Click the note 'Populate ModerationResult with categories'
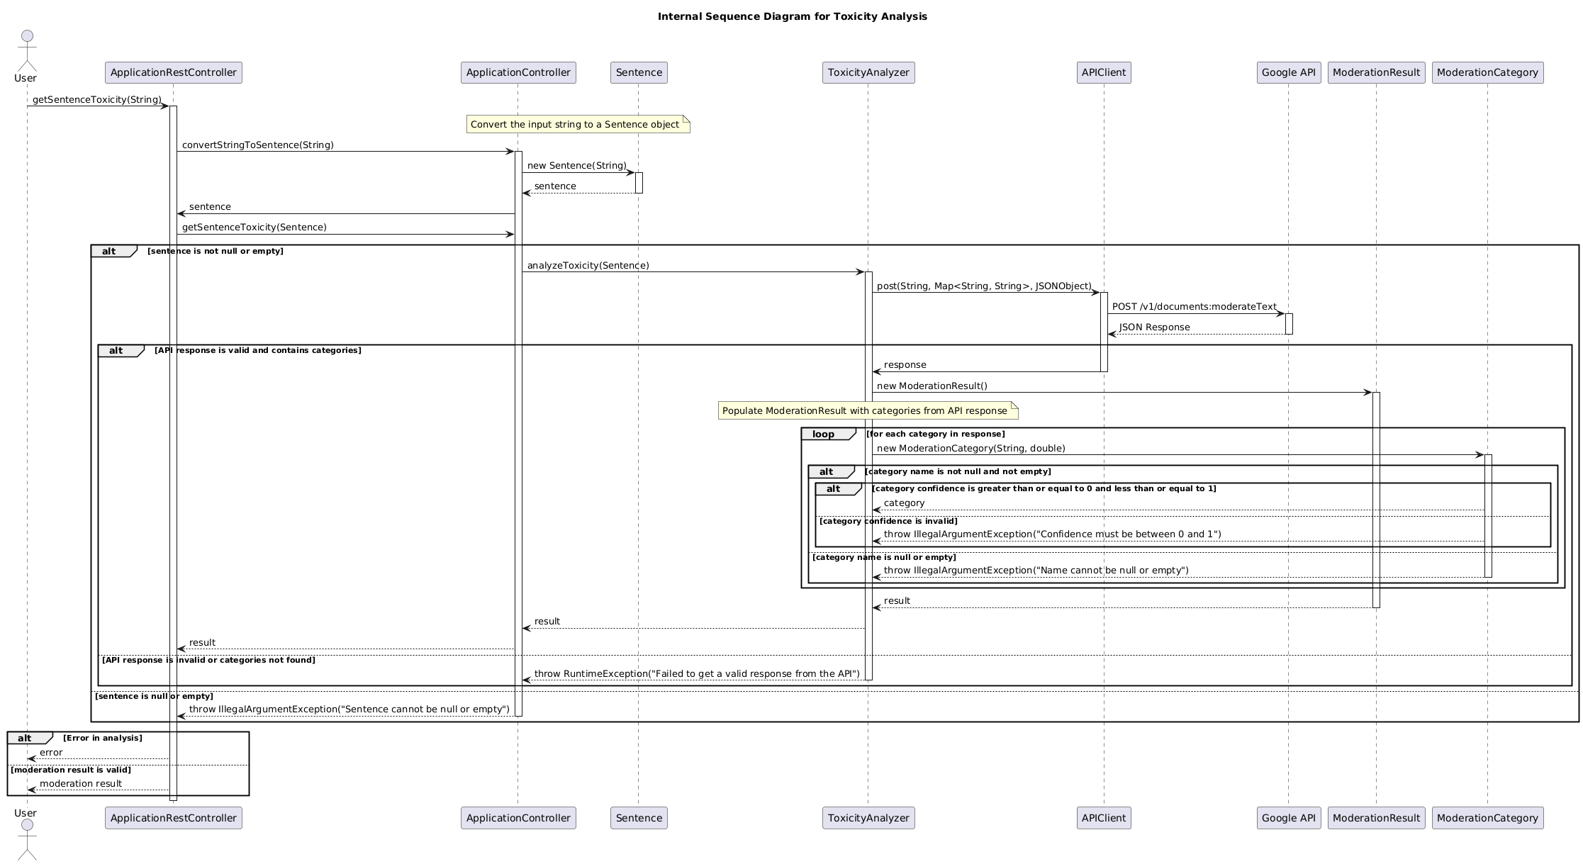Screen dimensions: 1583x864 [x=867, y=410]
